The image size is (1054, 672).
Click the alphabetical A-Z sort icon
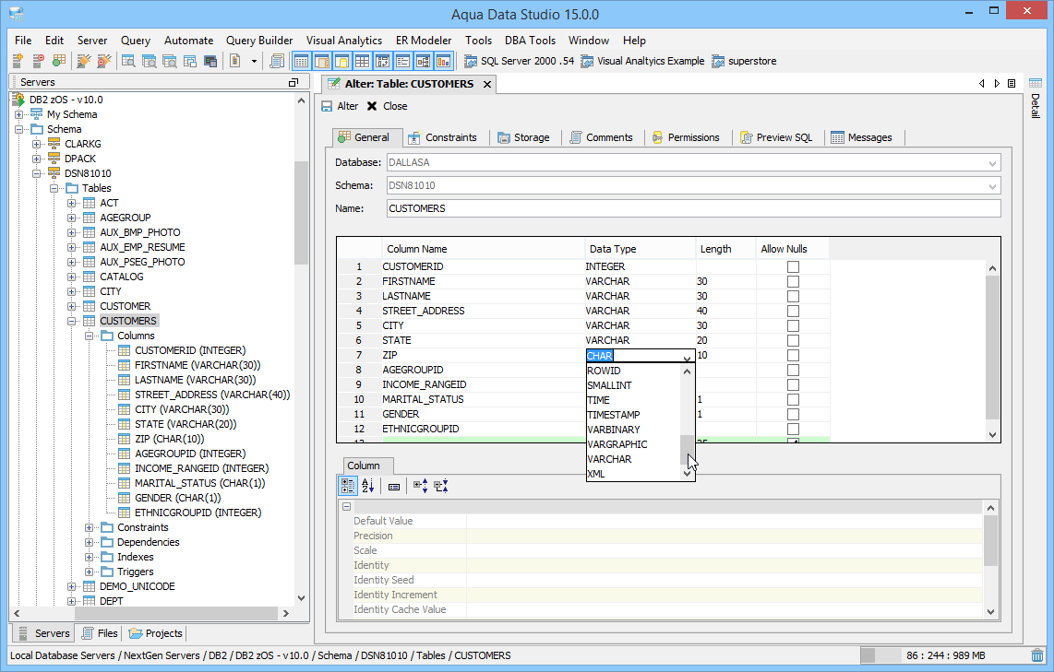pos(367,486)
